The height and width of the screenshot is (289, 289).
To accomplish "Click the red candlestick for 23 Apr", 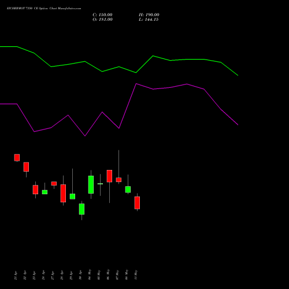I will (x=35, y=190).
